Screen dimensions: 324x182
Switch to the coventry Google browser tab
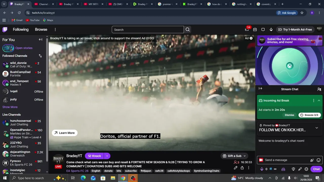click(266, 4)
